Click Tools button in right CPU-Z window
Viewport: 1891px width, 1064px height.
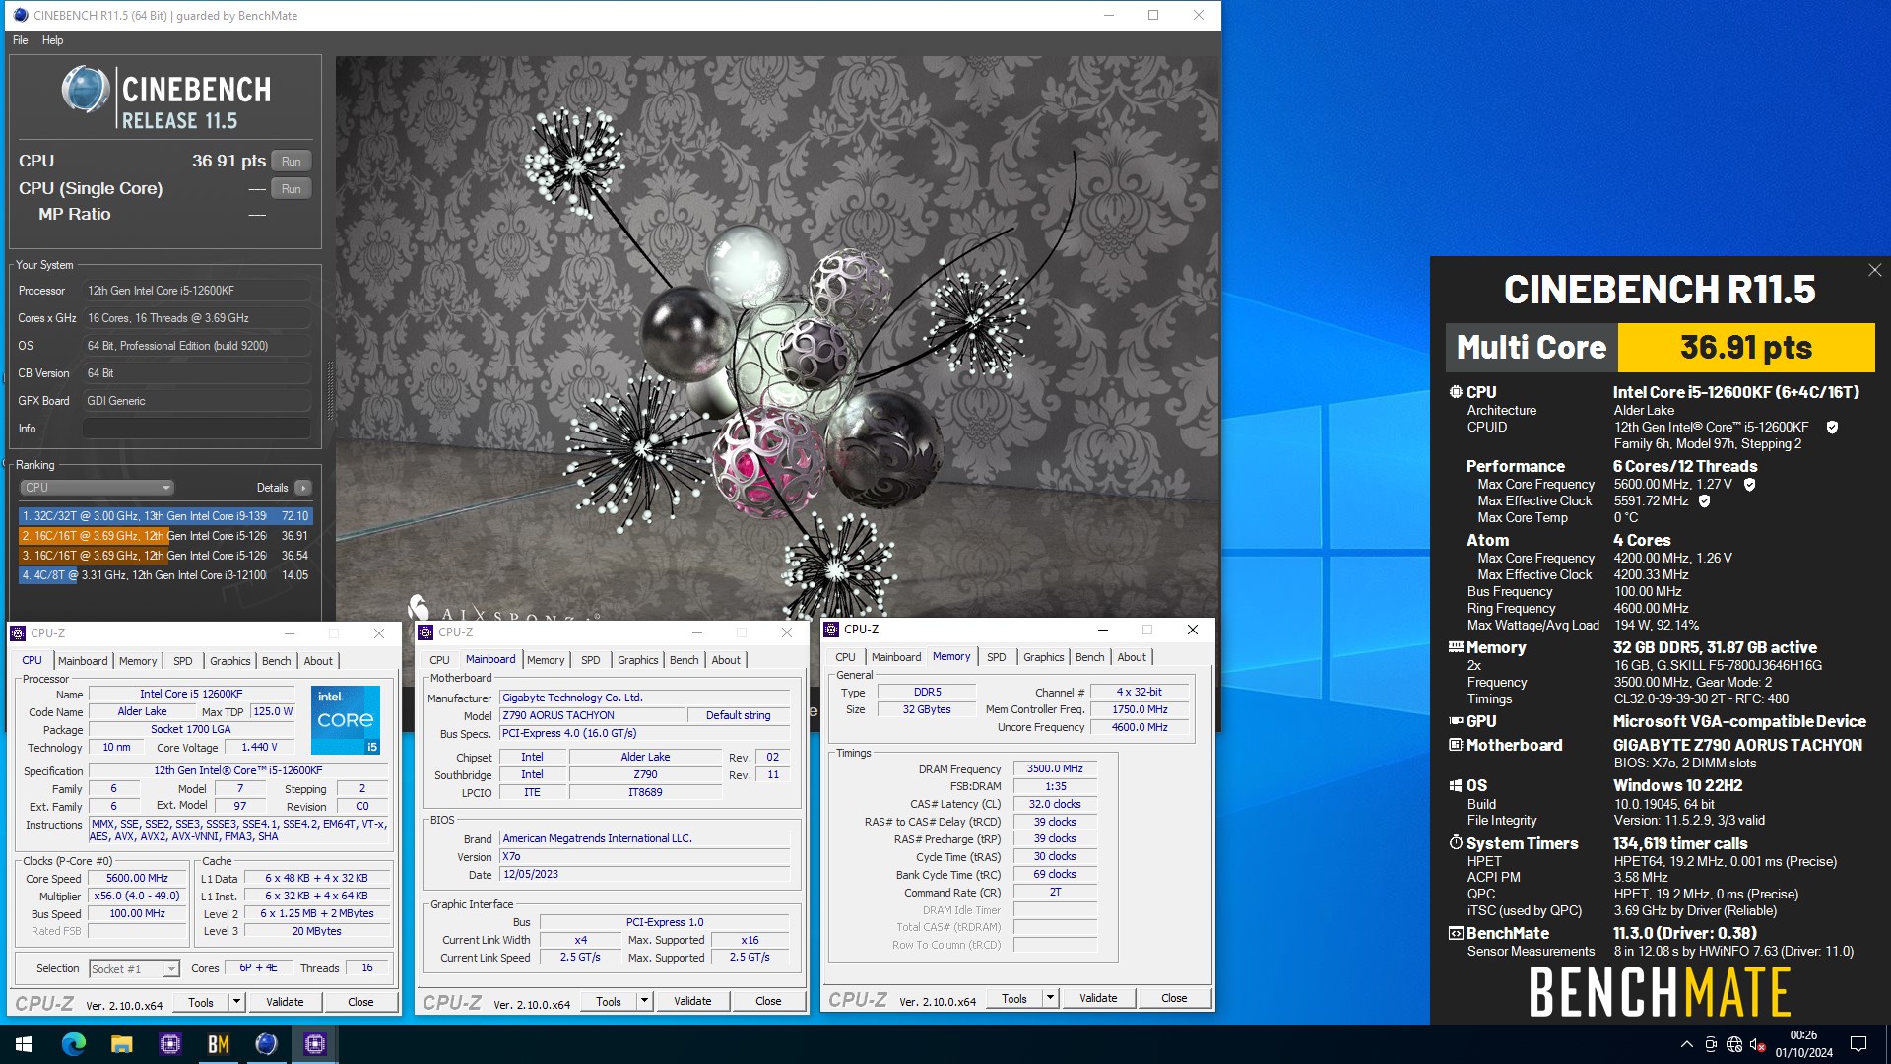pos(1014,998)
